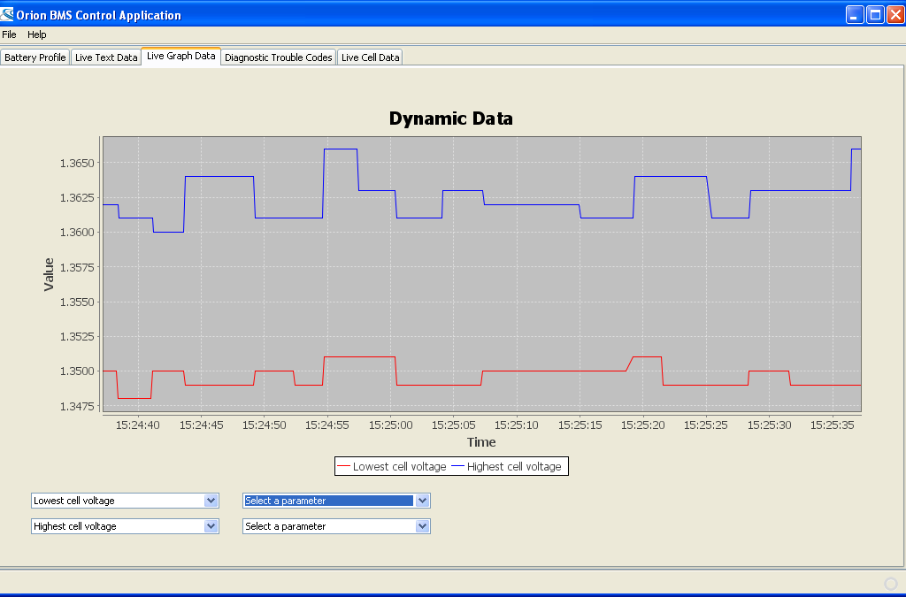Click the 15:25:00 time tick label
906x597 pixels.
click(x=390, y=425)
